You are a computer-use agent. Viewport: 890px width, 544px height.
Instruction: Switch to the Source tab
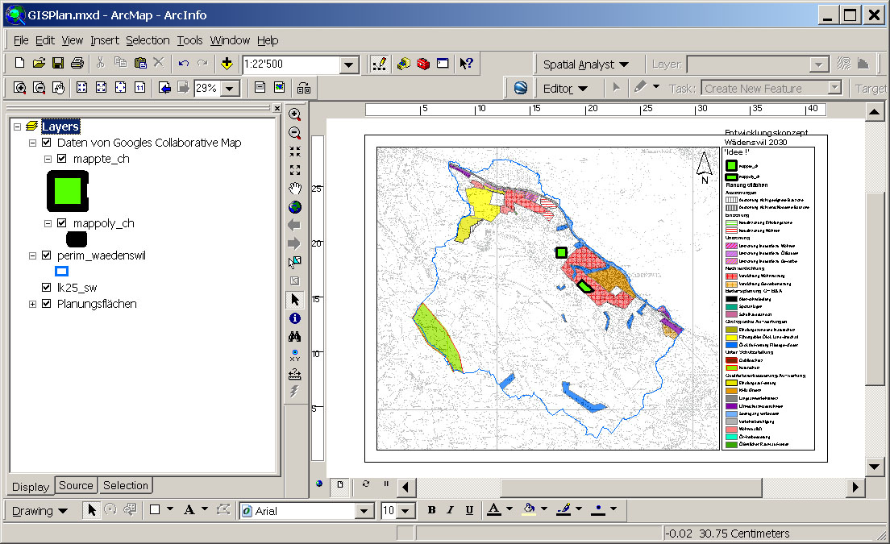[76, 485]
